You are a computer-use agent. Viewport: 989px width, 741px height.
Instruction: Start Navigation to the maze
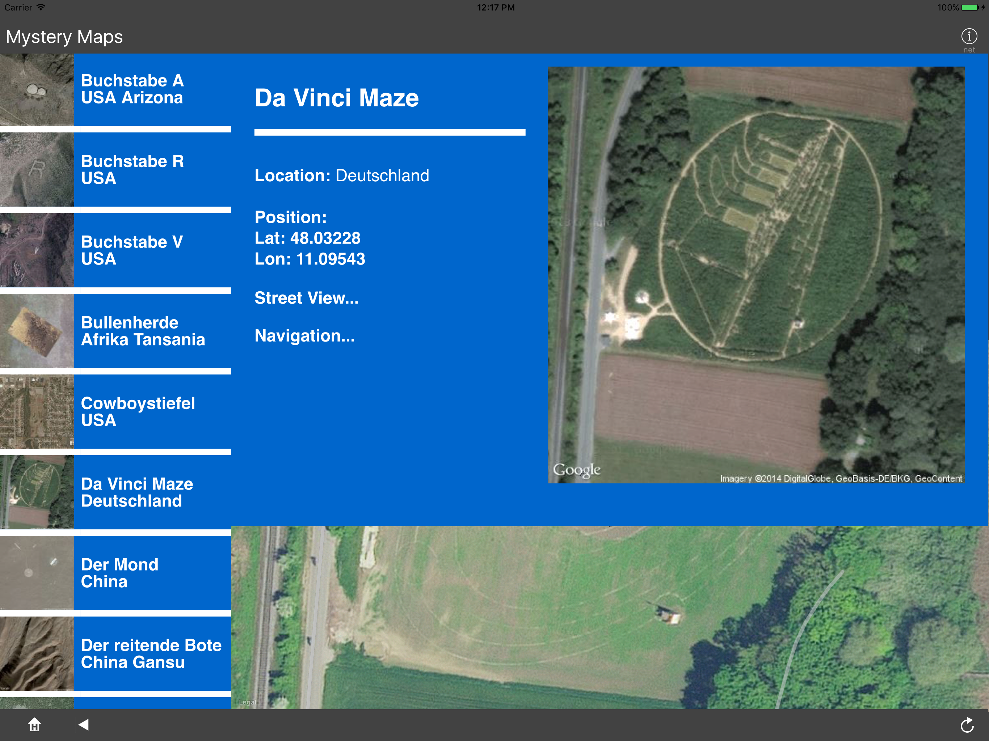304,336
